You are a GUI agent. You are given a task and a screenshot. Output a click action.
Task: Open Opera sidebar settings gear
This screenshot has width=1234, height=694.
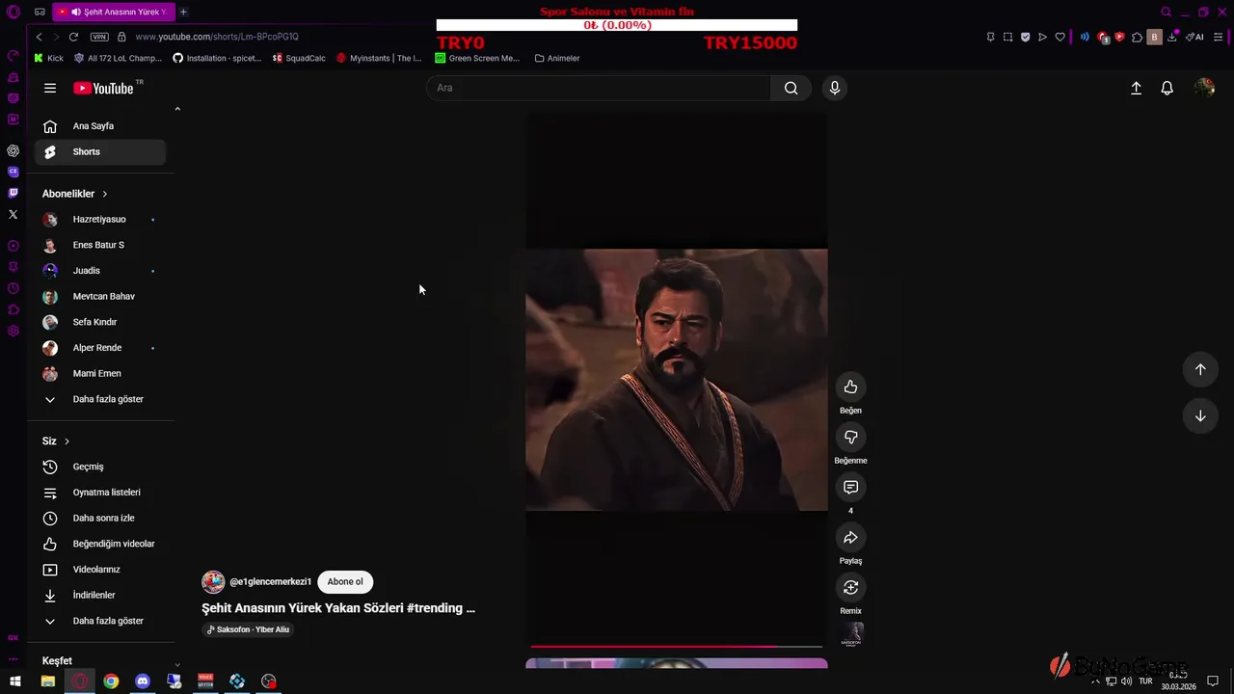coord(13,331)
